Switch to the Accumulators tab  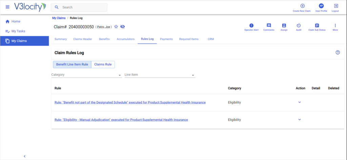125,39
